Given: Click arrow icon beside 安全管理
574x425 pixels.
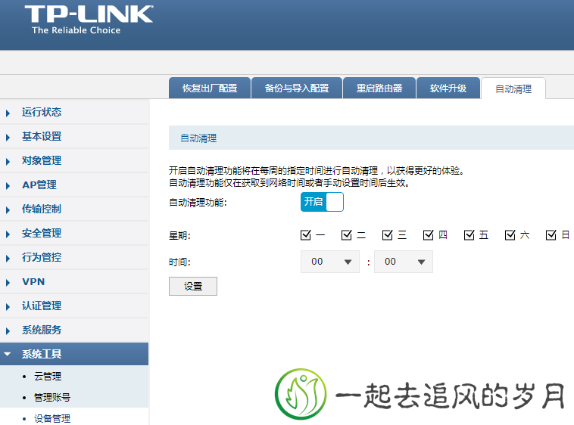Looking at the screenshot, I should click(8, 234).
